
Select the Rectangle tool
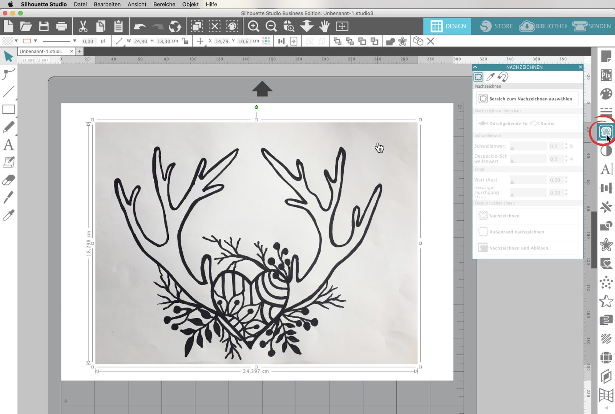coord(8,110)
